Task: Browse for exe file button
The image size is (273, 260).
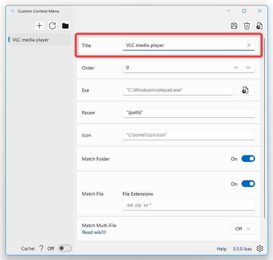Action: click(246, 90)
